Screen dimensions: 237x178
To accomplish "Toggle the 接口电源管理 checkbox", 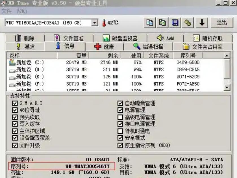I will (x=120, y=124).
